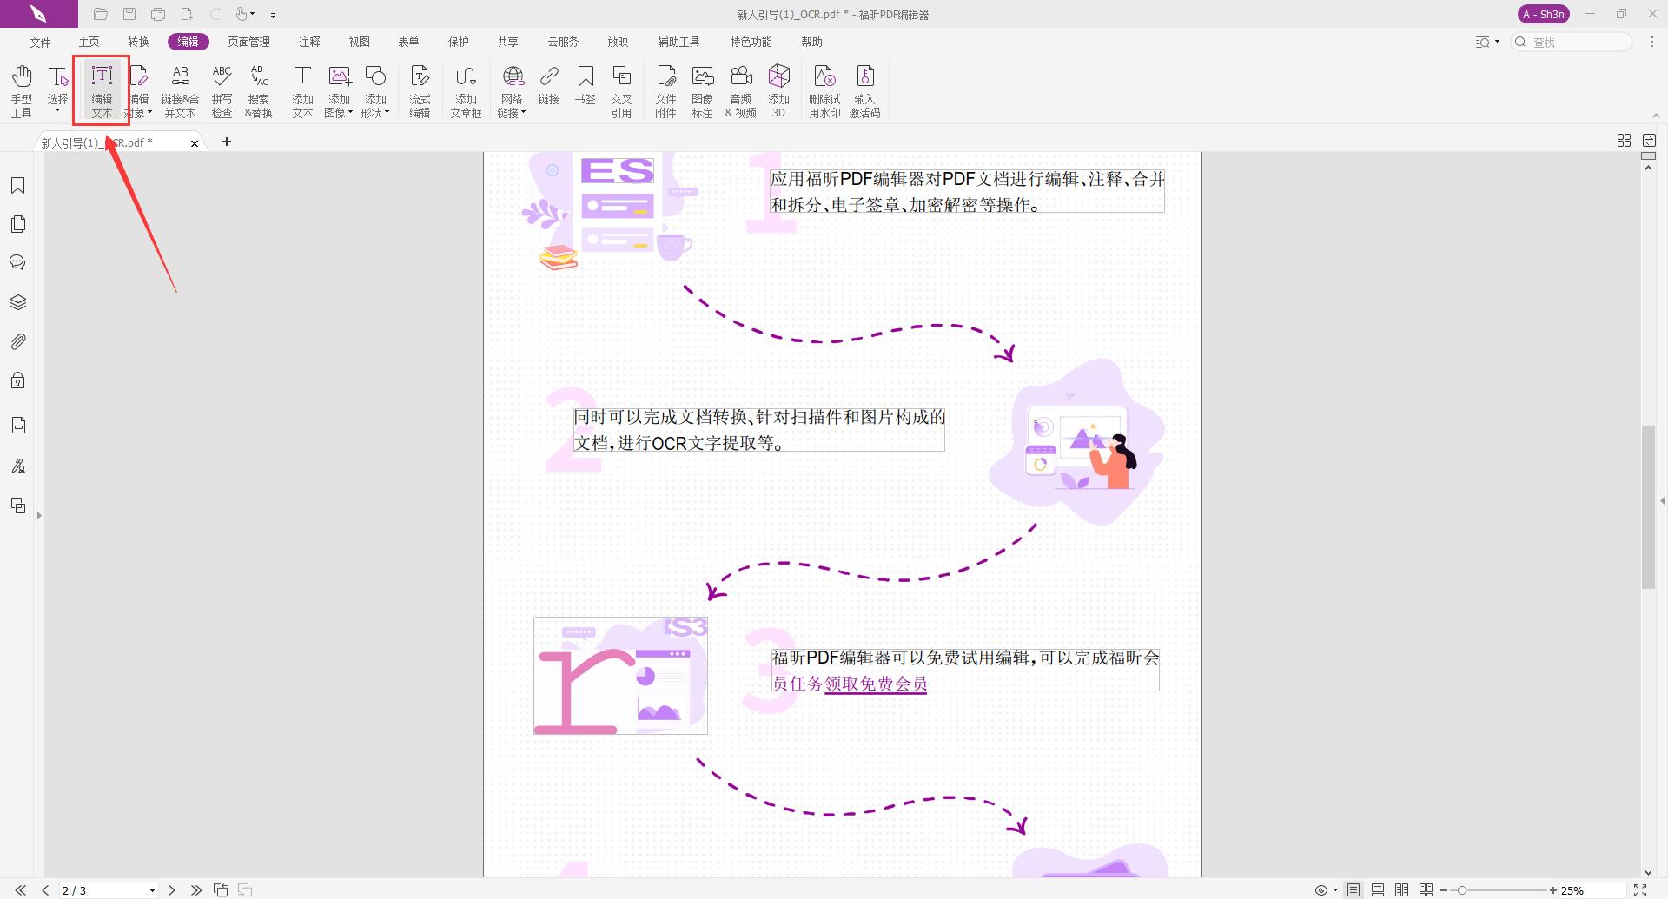Open the 云服务 menu
This screenshot has width=1668, height=899.
coord(562,41)
